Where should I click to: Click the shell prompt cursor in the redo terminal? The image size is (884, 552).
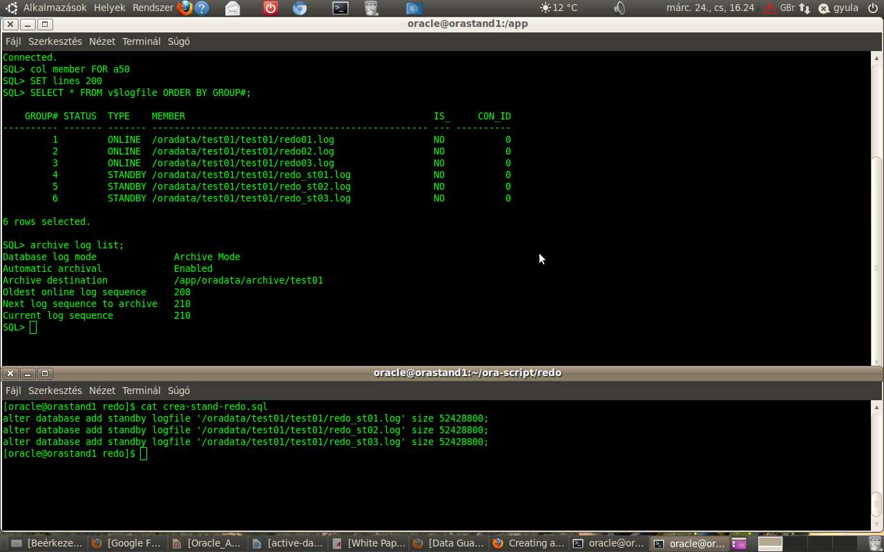(x=144, y=453)
